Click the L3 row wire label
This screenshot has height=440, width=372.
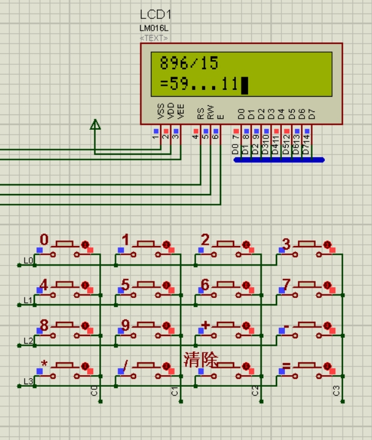point(28,381)
